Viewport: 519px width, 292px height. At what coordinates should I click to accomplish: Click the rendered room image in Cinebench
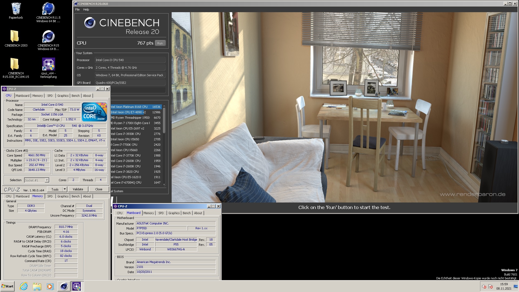pos(345,107)
